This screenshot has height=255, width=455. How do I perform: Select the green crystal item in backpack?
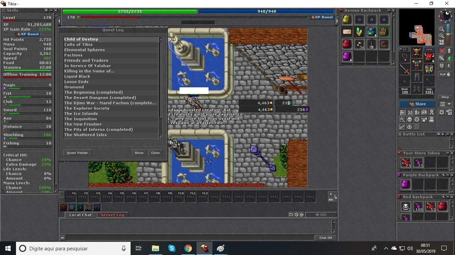359,32
